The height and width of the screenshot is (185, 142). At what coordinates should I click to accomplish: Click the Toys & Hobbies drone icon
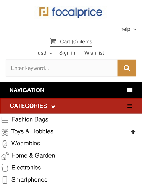pos(5,132)
